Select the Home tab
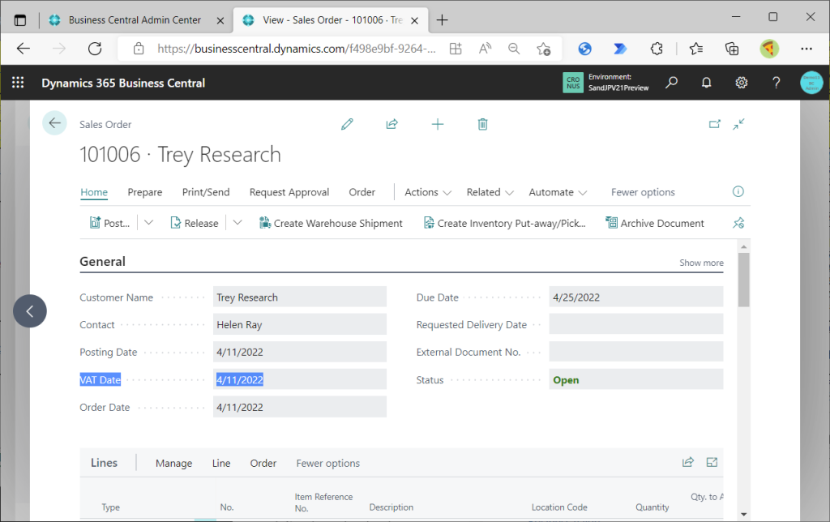The height and width of the screenshot is (522, 830). 94,192
